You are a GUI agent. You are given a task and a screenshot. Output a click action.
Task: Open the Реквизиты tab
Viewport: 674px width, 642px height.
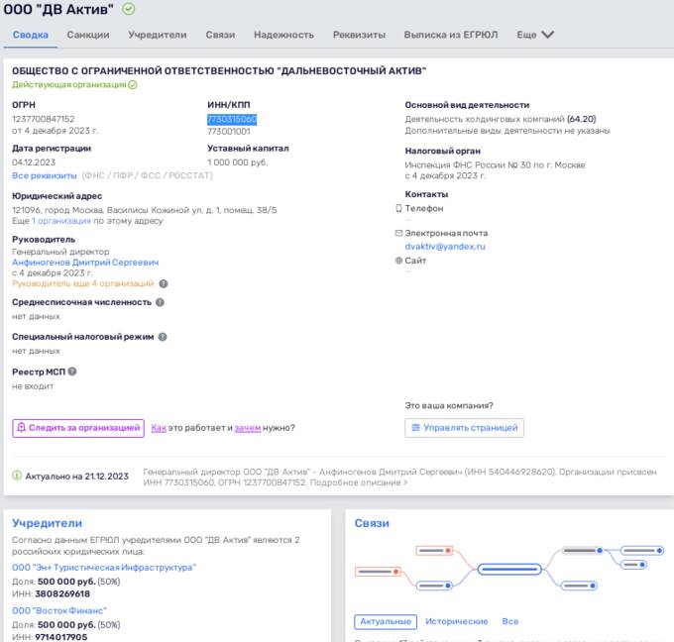[x=359, y=35]
